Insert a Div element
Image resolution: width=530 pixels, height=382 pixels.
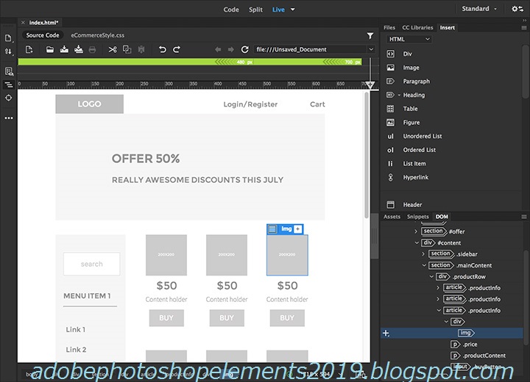point(407,54)
